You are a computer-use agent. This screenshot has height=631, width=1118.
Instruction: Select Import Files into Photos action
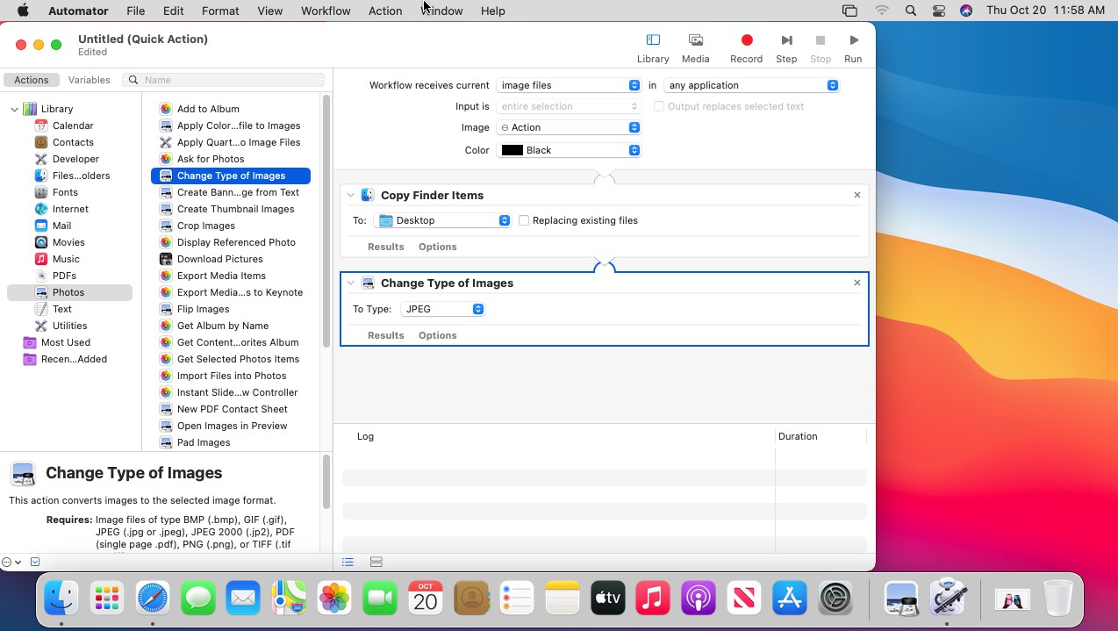point(232,376)
